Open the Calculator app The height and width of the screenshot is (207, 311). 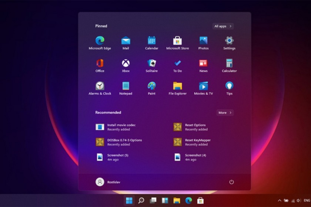point(229,65)
